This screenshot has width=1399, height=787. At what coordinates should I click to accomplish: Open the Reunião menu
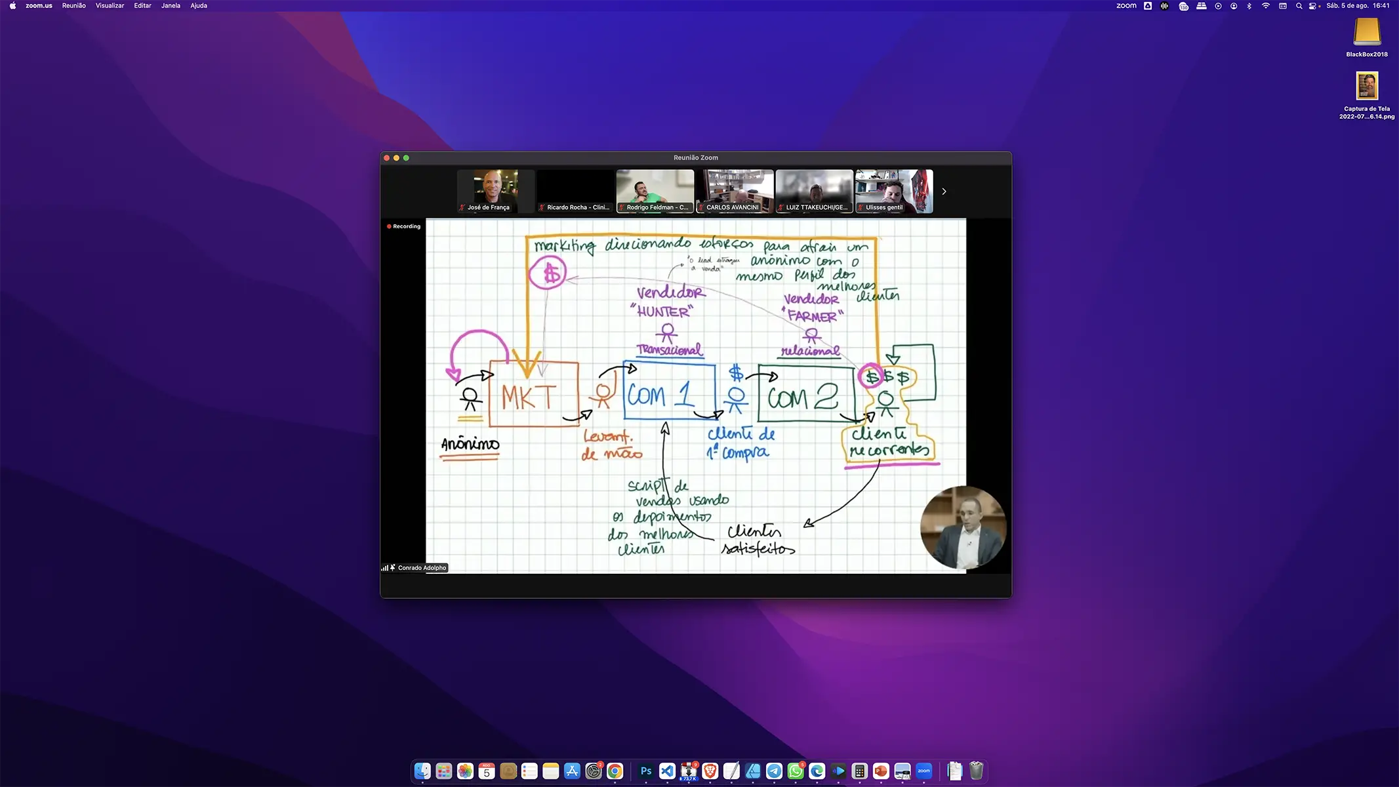[74, 6]
